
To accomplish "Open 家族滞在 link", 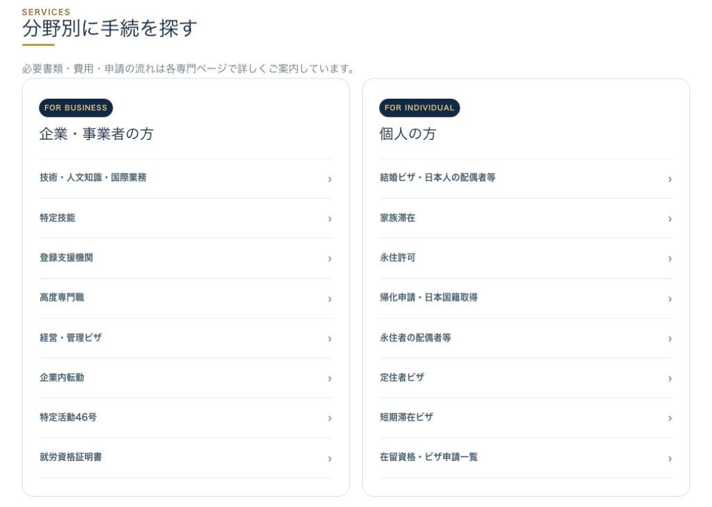I will [526, 218].
